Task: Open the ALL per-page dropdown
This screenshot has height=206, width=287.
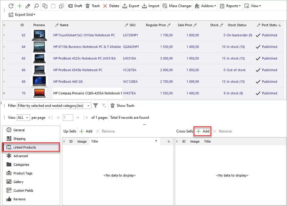Action: tap(23, 118)
